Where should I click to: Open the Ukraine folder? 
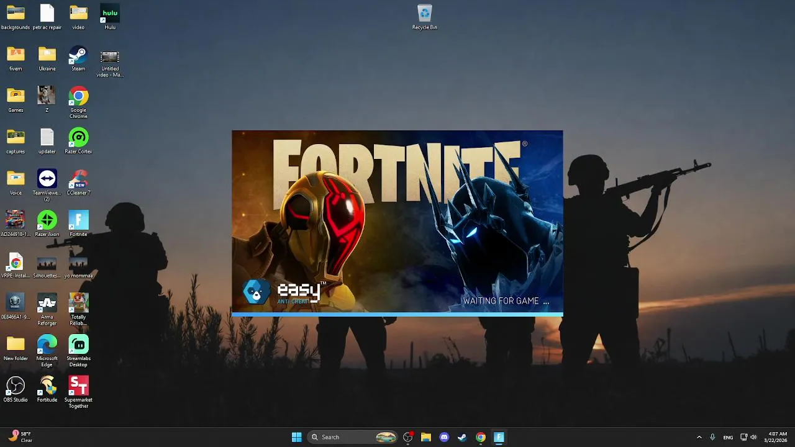[47, 59]
